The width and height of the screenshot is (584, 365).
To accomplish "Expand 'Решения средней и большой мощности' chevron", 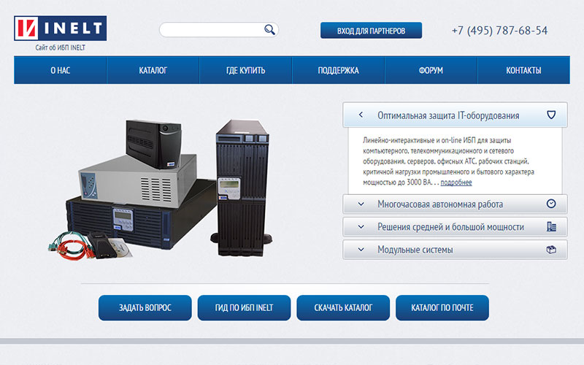I will (361, 227).
